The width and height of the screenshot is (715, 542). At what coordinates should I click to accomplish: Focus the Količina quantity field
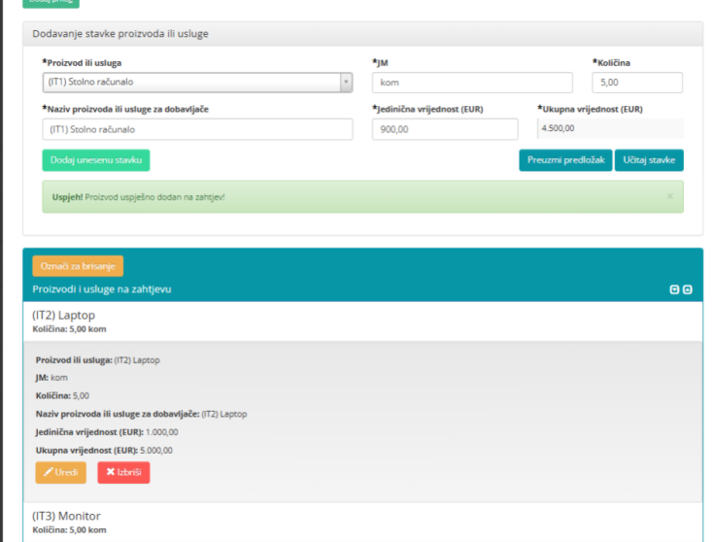coord(636,83)
